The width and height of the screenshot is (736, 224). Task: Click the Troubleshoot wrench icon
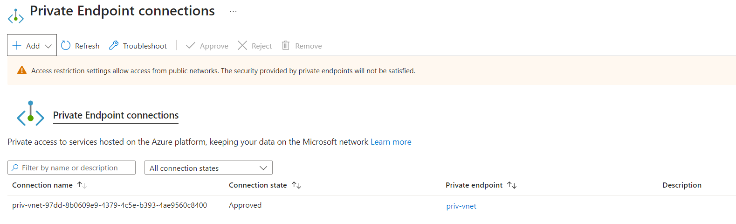pyautogui.click(x=114, y=45)
